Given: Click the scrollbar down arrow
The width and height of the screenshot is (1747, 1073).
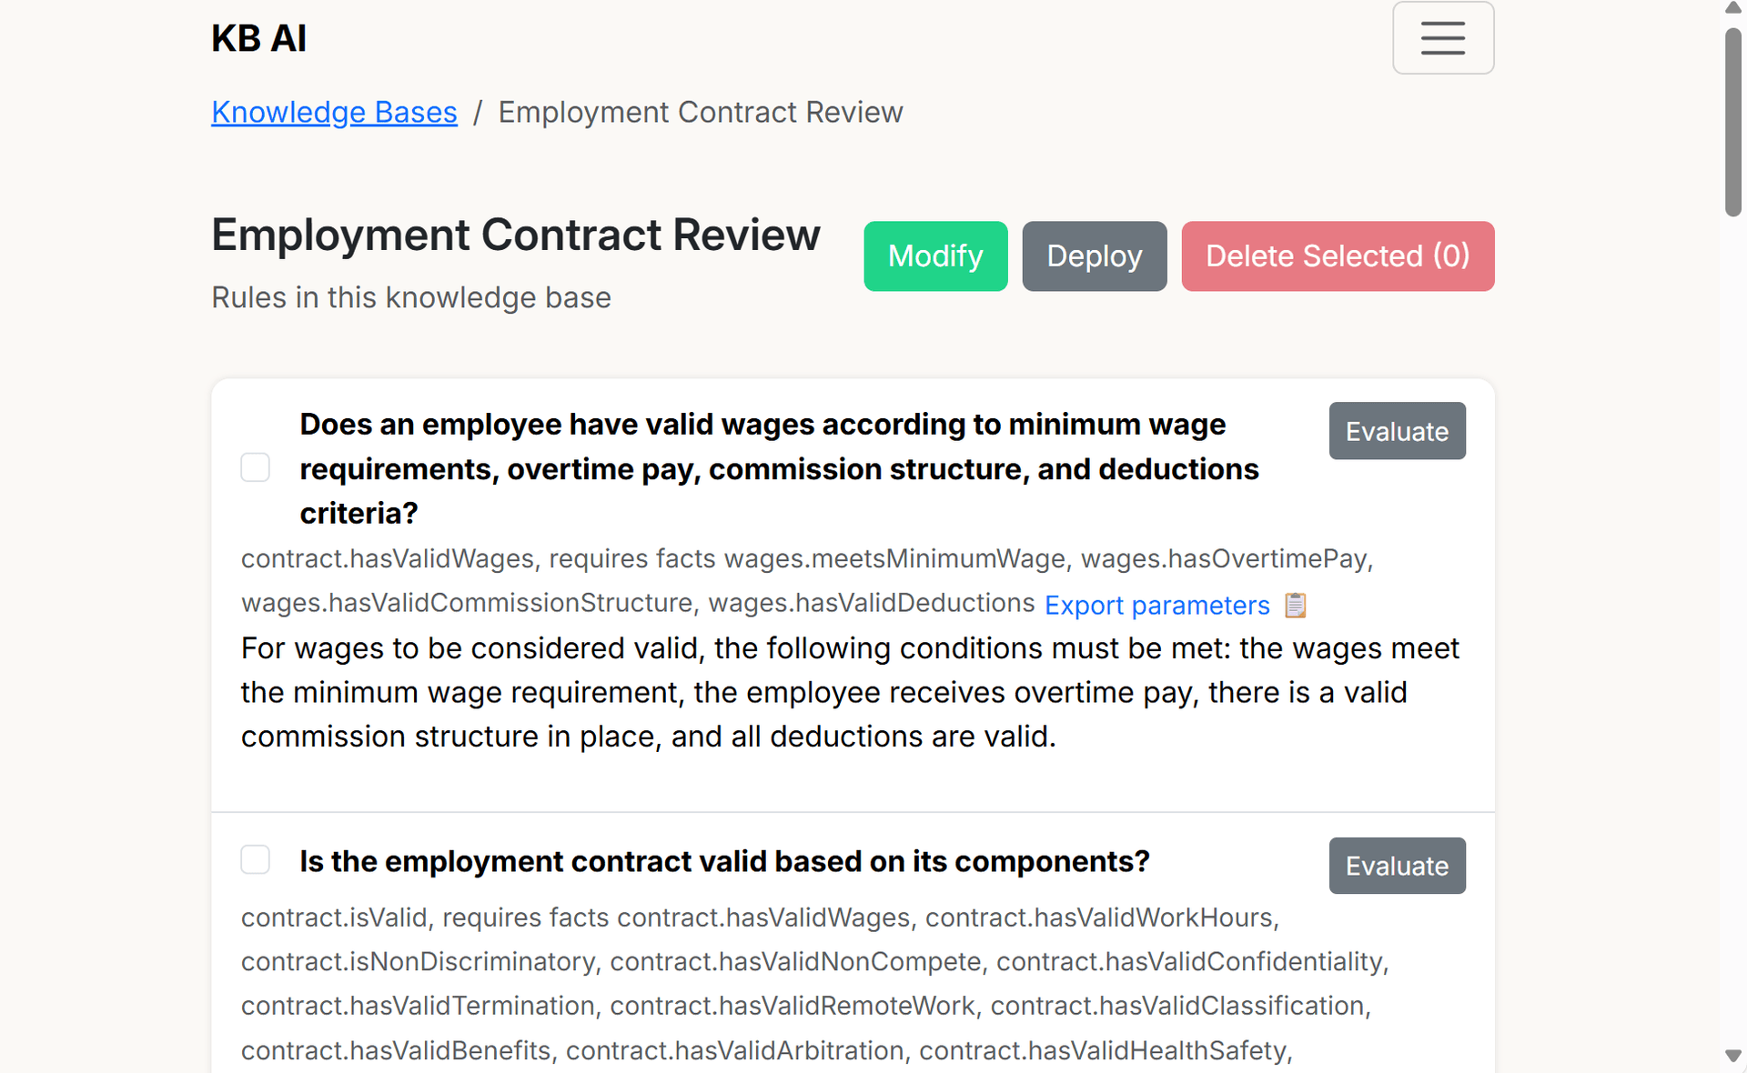Looking at the screenshot, I should 1733,1056.
